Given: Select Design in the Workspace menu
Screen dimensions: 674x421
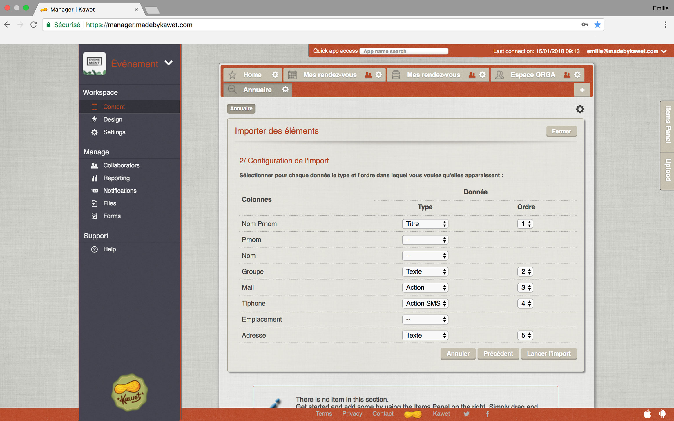Looking at the screenshot, I should (113, 119).
